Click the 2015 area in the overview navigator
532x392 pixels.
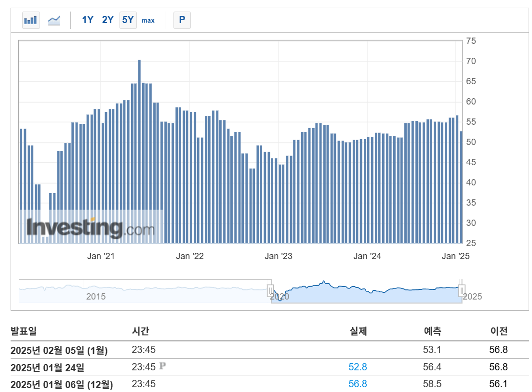click(x=96, y=296)
